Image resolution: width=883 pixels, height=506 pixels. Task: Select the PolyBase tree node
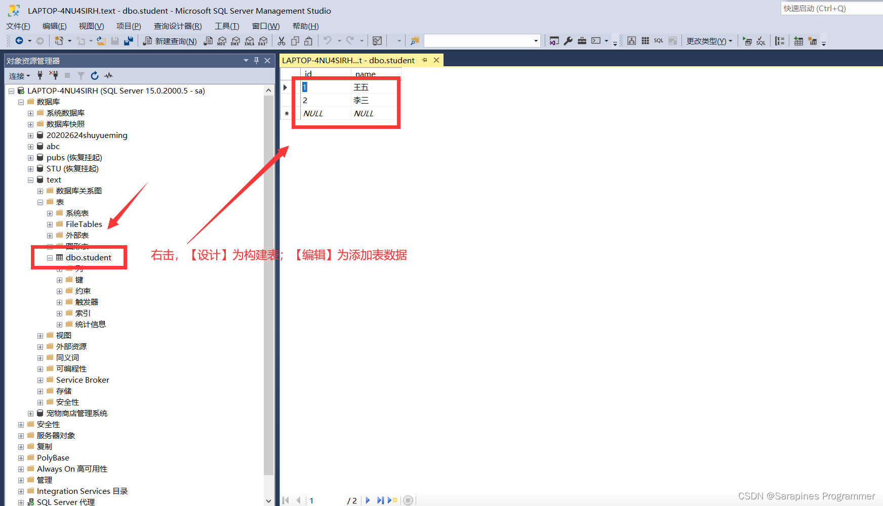(53, 458)
